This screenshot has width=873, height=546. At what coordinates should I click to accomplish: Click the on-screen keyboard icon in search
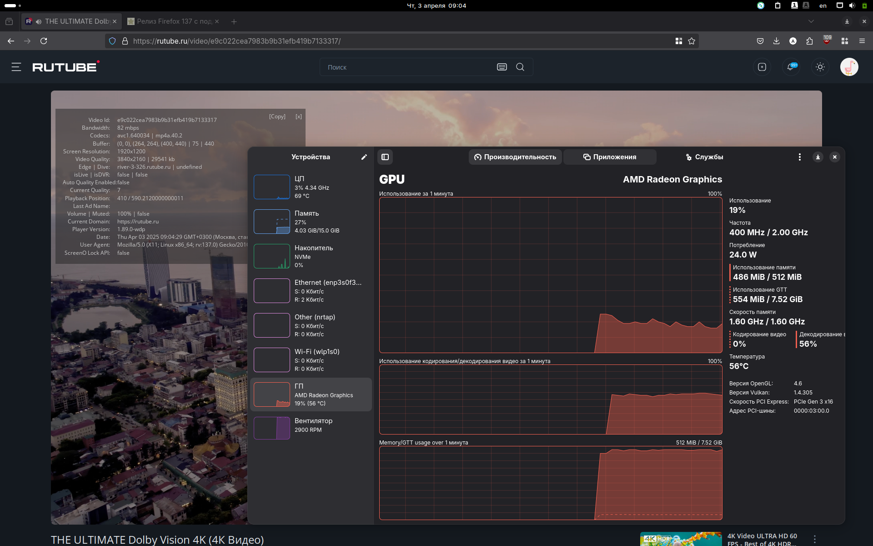click(502, 67)
